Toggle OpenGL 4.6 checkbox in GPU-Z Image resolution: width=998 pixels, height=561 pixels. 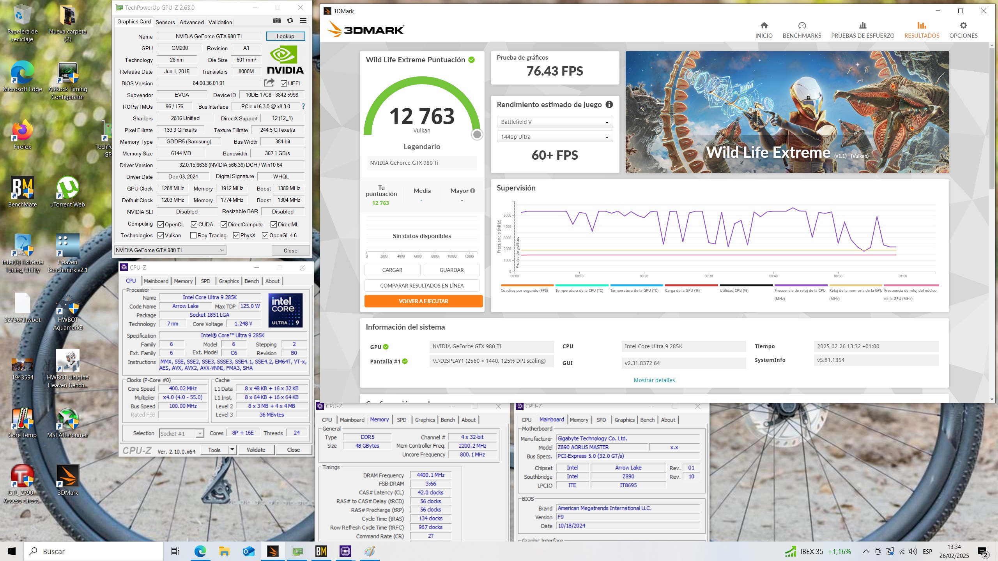pos(265,235)
